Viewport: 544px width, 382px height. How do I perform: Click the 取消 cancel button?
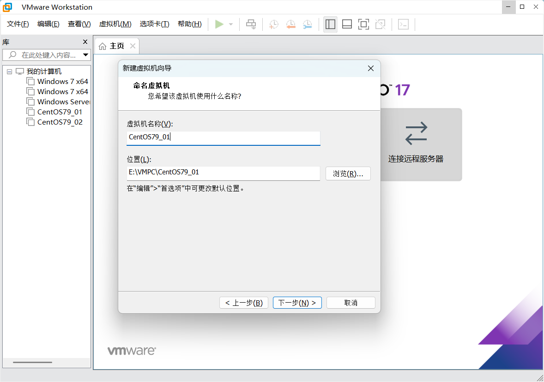(351, 303)
